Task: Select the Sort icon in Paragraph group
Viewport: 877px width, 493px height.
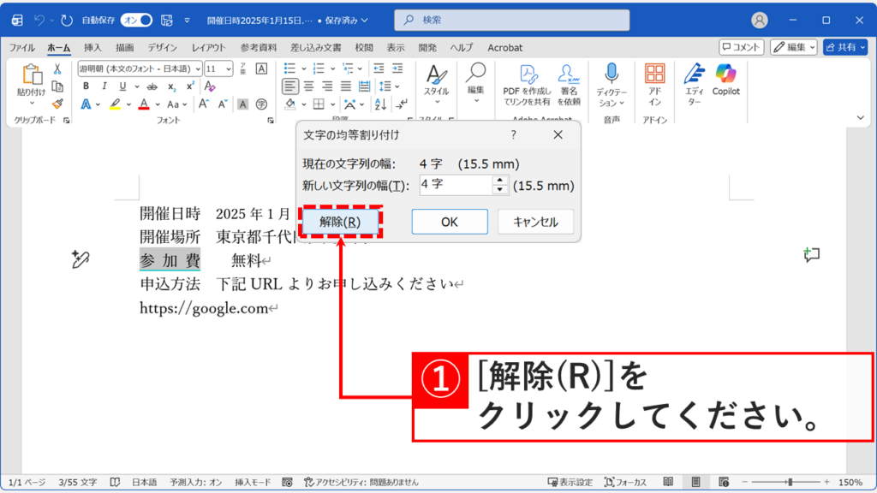Action: click(x=380, y=104)
